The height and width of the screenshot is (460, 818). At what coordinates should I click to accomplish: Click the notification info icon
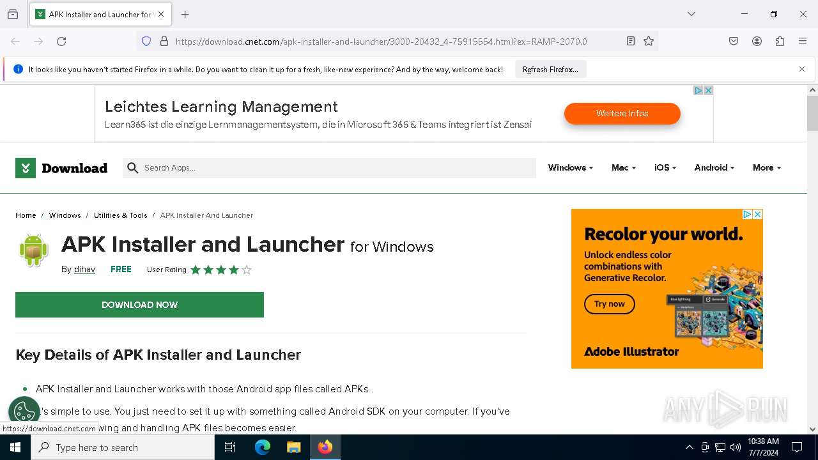[18, 69]
